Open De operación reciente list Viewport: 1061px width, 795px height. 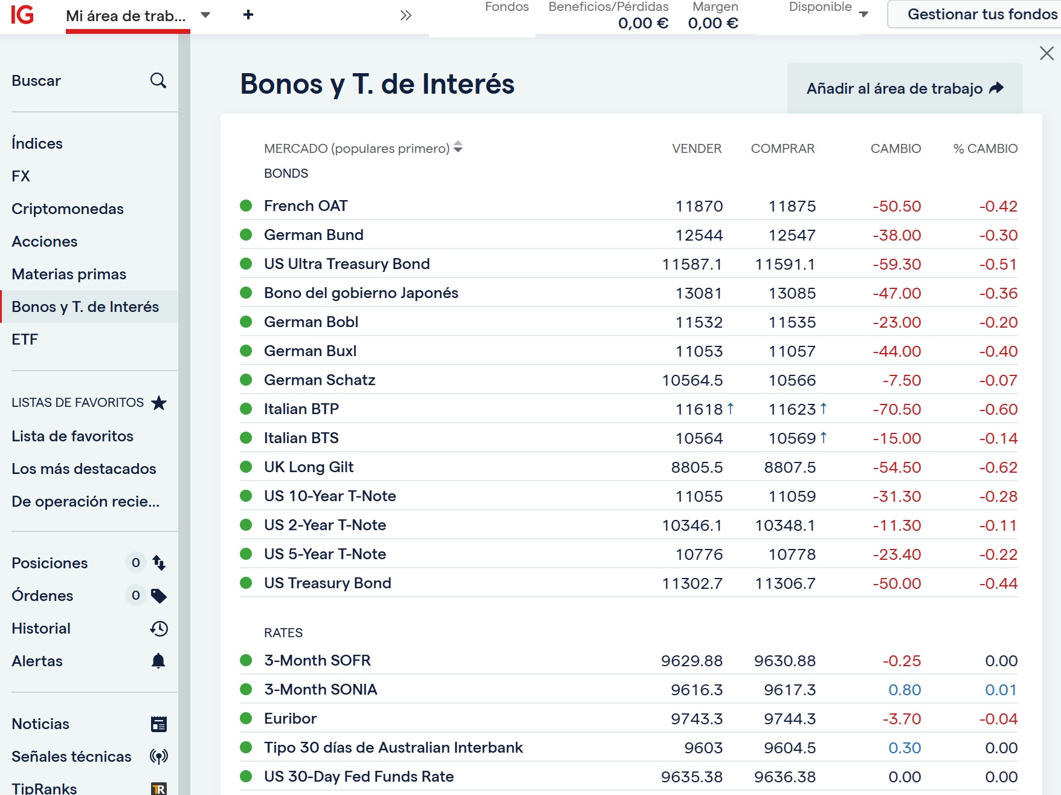86,501
